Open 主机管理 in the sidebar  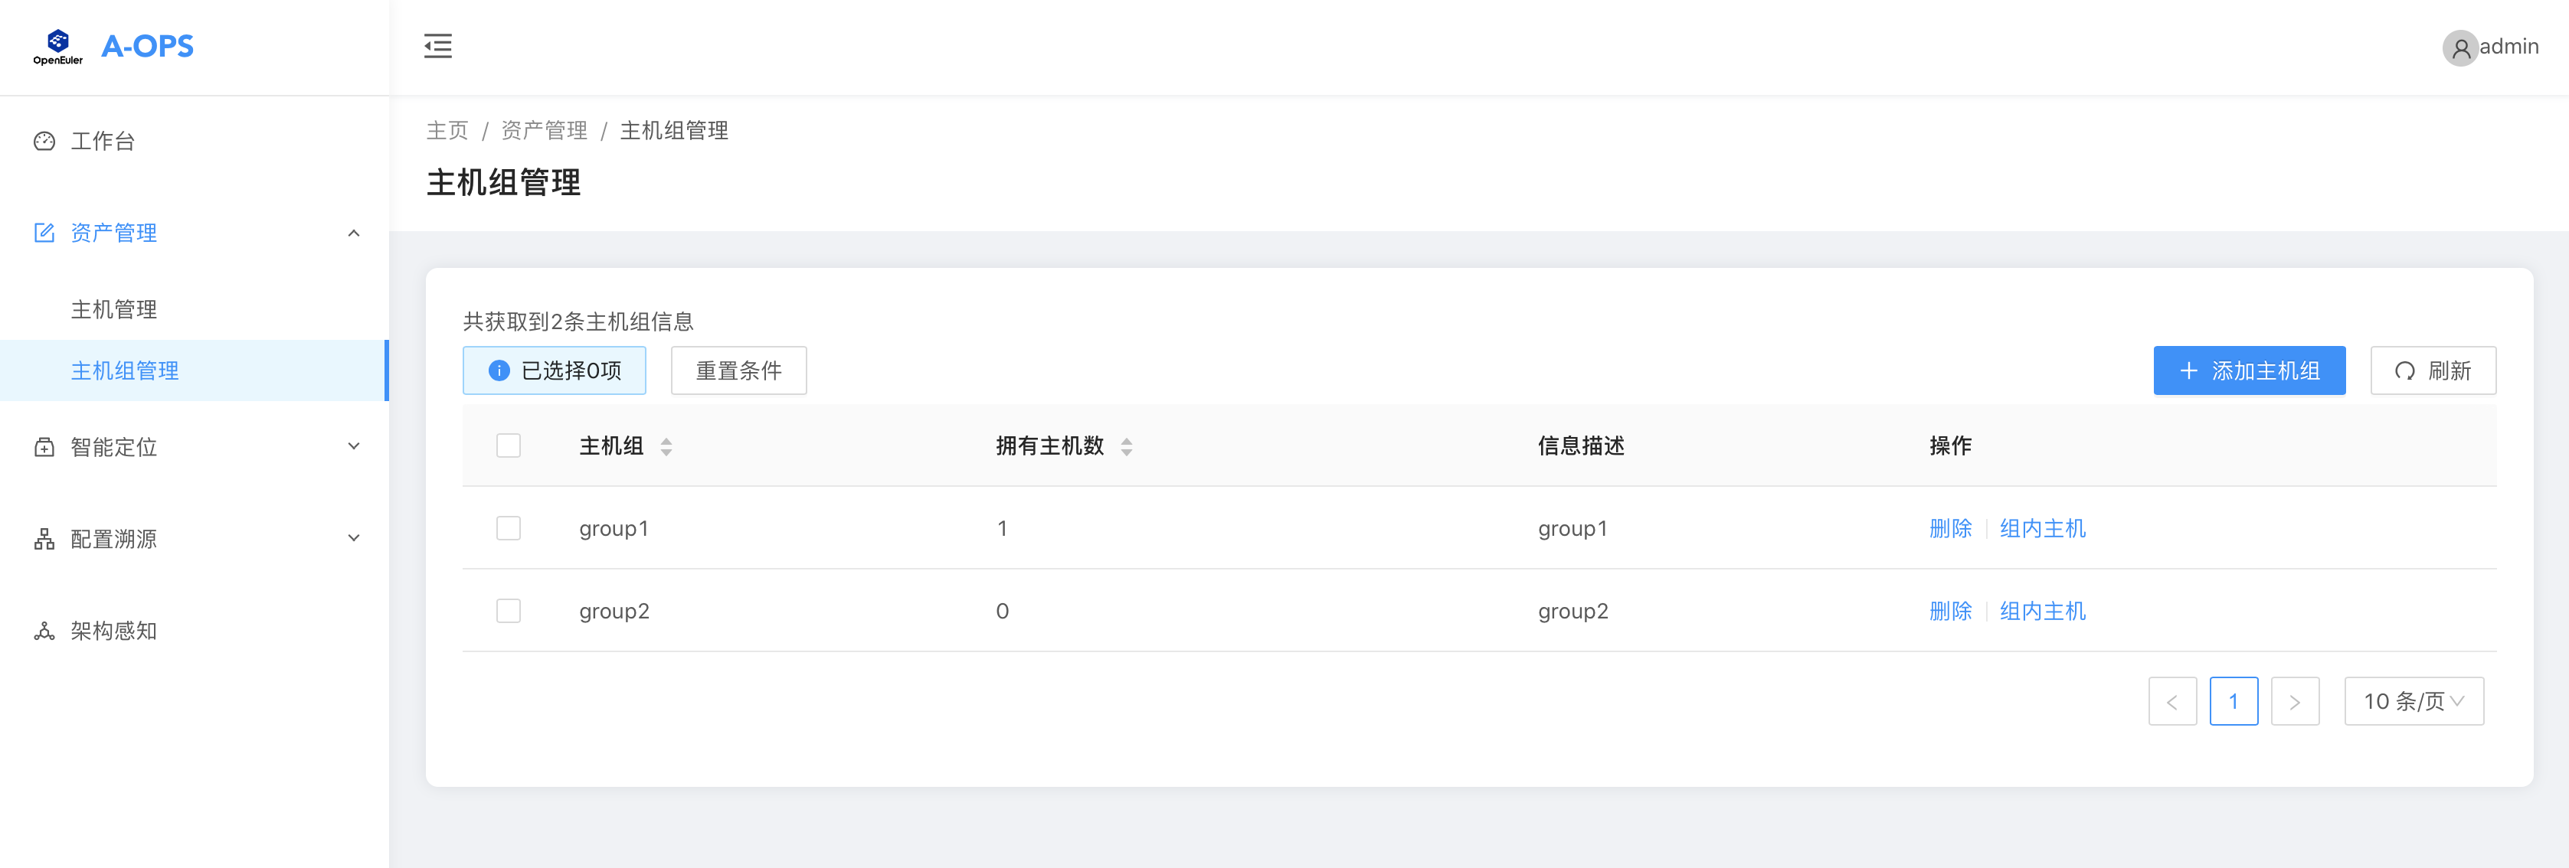(113, 310)
